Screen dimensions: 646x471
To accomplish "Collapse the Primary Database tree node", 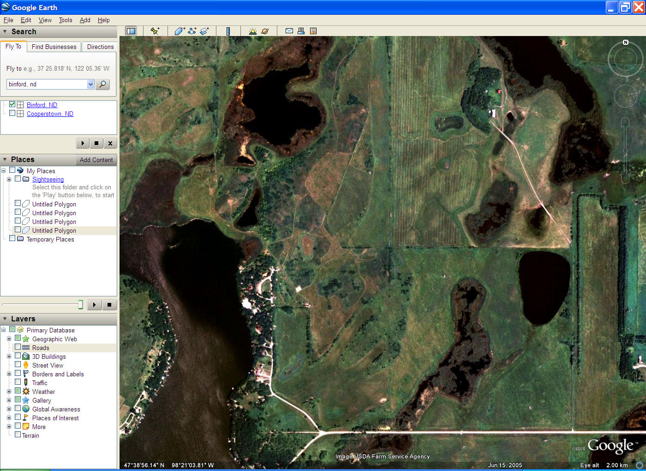I will [3, 330].
